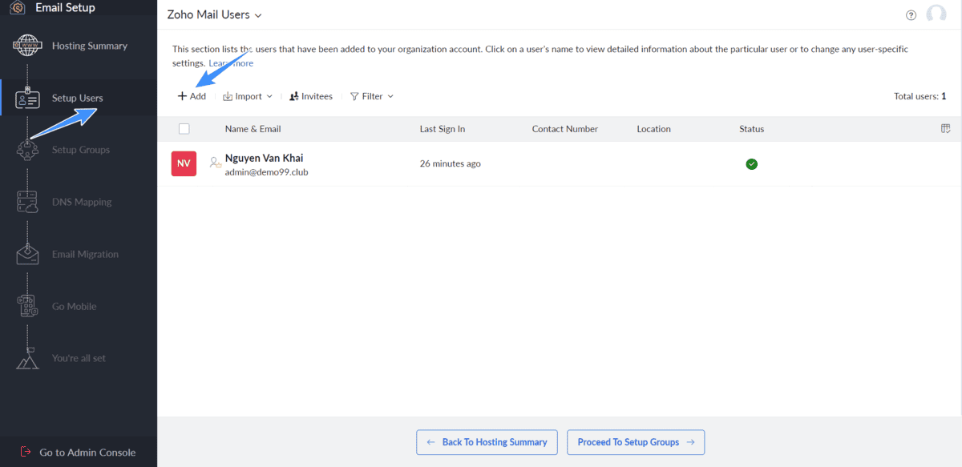Click the You're all set mountain icon

point(27,358)
